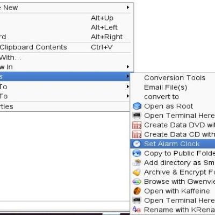Select Paste Clipboard Contents menu entry
Viewport: 215px width, 215px height.
click(66, 47)
